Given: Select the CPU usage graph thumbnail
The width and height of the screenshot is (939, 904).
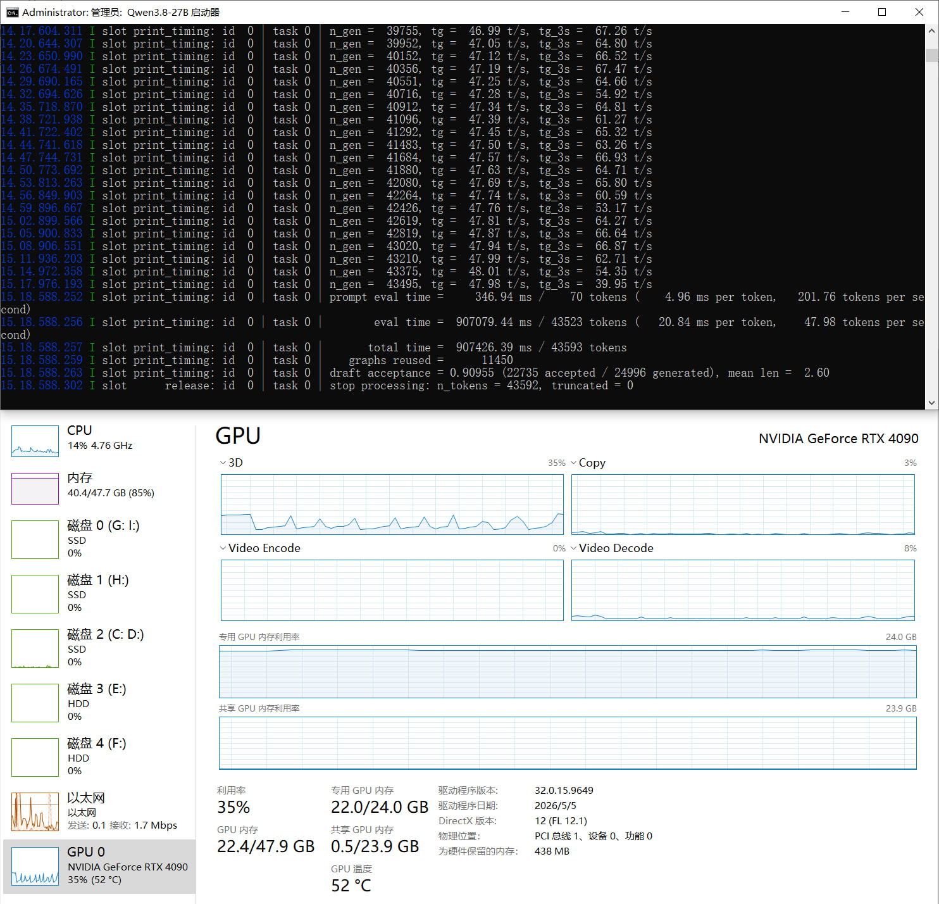Looking at the screenshot, I should tap(35, 441).
